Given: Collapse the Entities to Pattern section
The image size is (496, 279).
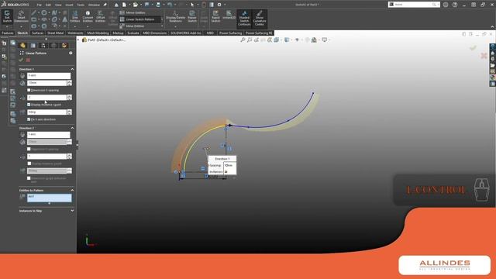Looking at the screenshot, I should point(72,191).
